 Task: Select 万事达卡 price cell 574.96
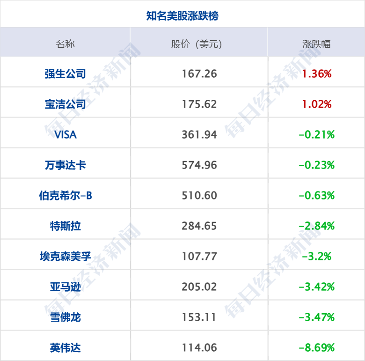pyautogui.click(x=199, y=165)
